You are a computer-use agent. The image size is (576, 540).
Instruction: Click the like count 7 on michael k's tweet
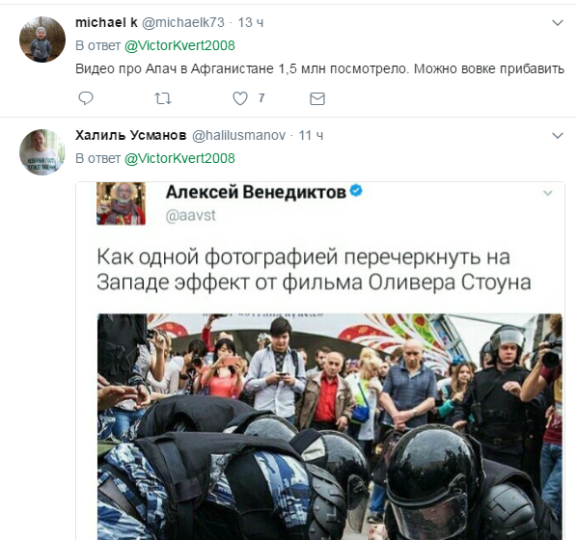click(x=261, y=98)
